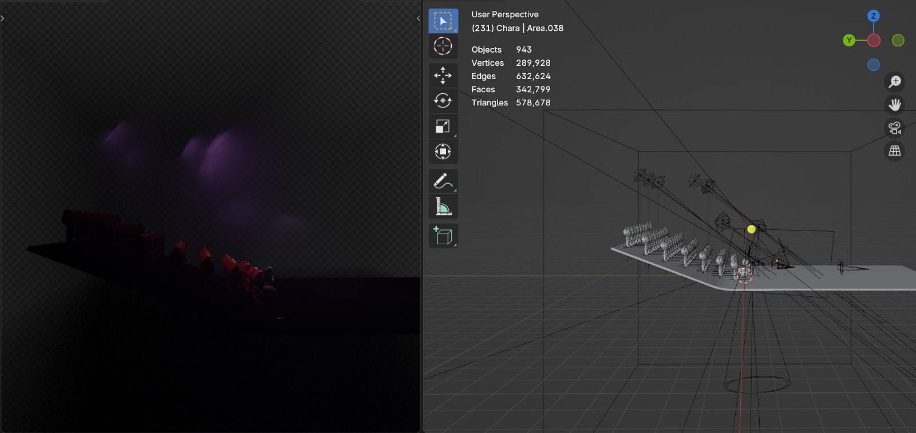This screenshot has width=916, height=433.
Task: Click the pan hand viewport button
Action: click(x=895, y=105)
